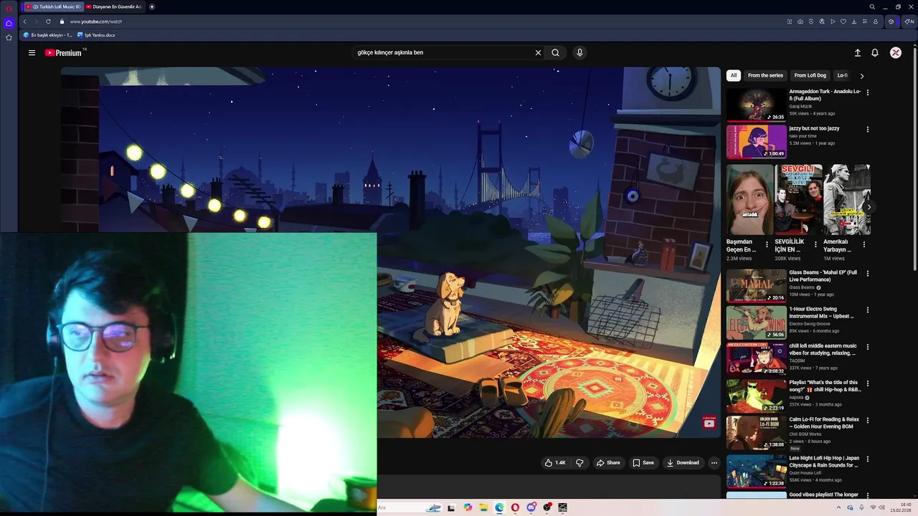
Task: Open options for Glass Beams Mahal EP
Action: (868, 274)
